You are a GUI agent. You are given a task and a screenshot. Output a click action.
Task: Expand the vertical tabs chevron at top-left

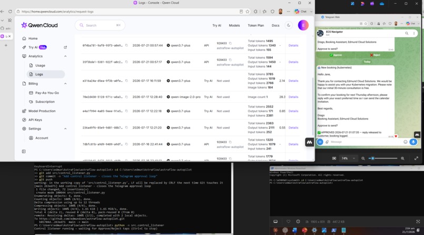[2, 20]
